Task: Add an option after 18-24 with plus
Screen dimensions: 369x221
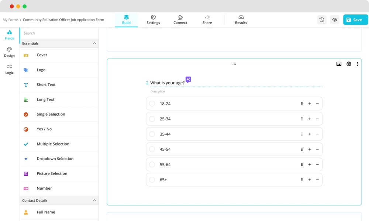Action: tap(310, 104)
